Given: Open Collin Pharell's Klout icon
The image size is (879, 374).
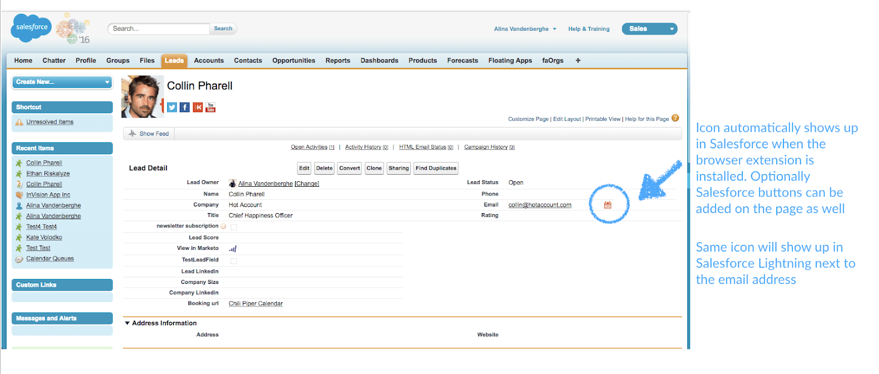Looking at the screenshot, I should (x=198, y=107).
